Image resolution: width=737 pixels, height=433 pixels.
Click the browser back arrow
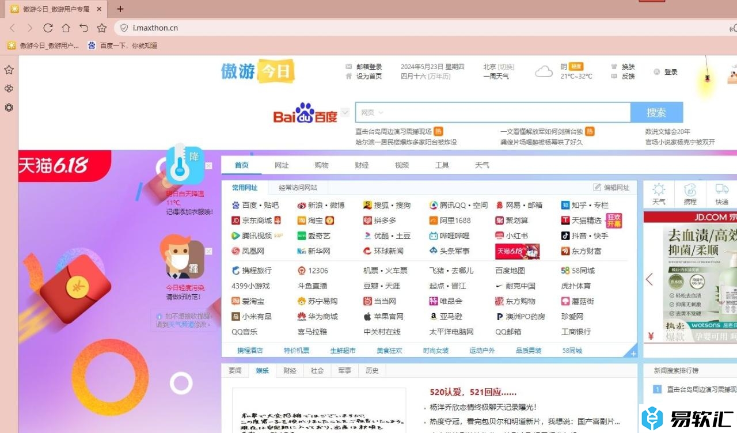coord(12,28)
